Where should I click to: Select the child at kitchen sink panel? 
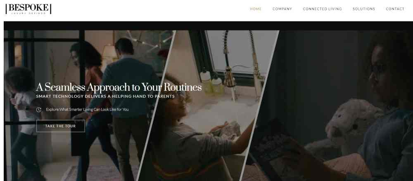click(208, 105)
